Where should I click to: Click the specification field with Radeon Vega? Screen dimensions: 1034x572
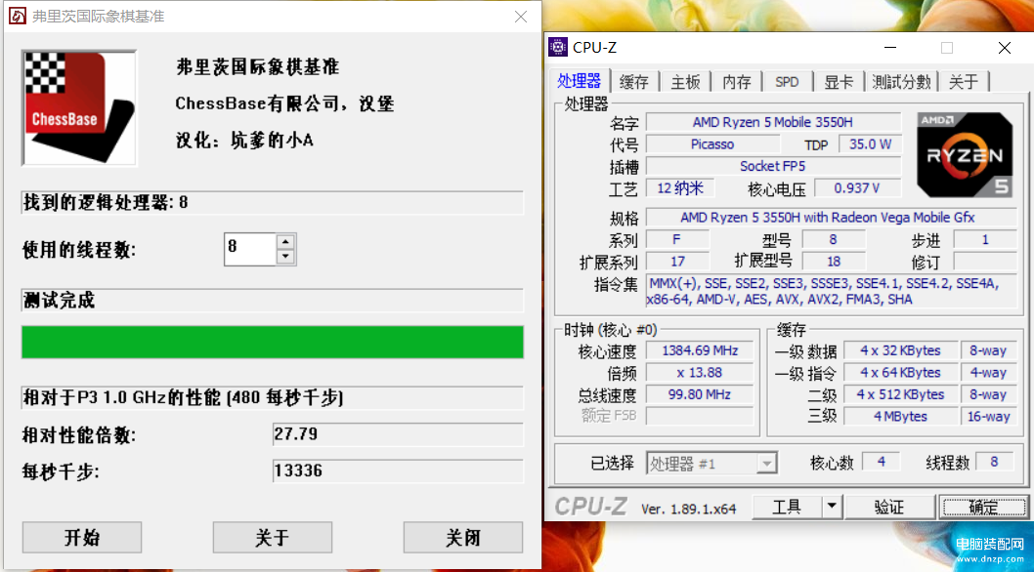point(831,217)
